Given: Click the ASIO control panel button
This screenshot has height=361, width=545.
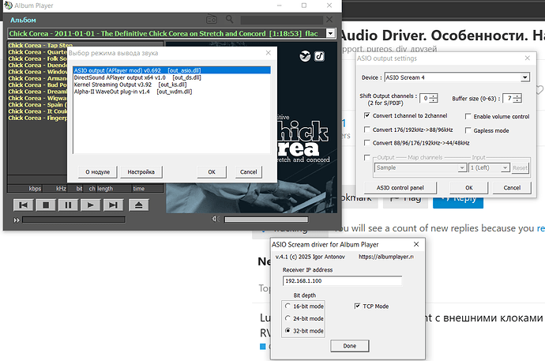Looking at the screenshot, I should tap(400, 188).
